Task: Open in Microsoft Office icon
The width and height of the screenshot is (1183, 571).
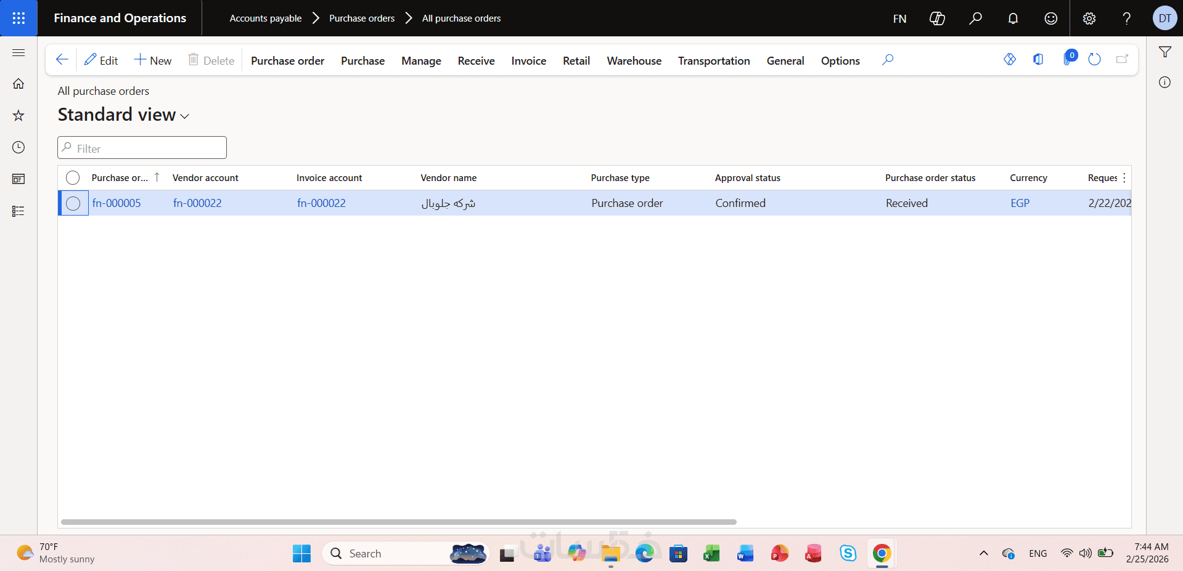Action: coord(1039,59)
